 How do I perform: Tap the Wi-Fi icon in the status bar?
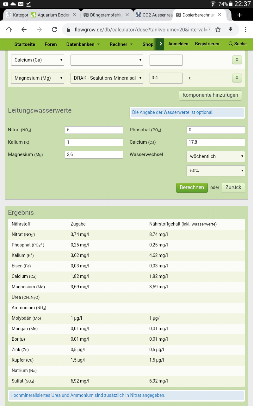pos(213,4)
